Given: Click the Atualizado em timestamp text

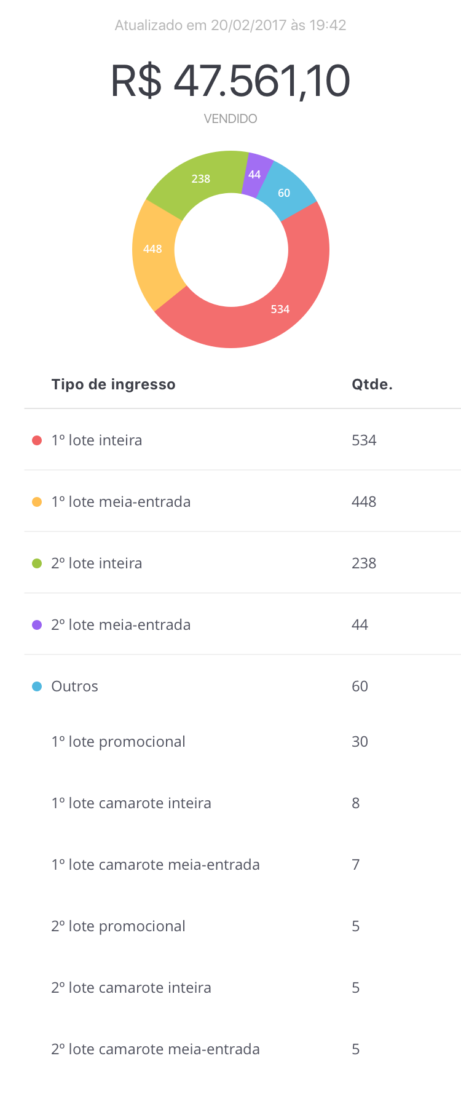Looking at the screenshot, I should (x=230, y=25).
